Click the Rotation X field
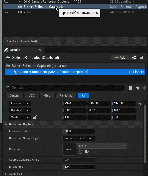The height and width of the screenshot is (176, 148). pos(75,110)
